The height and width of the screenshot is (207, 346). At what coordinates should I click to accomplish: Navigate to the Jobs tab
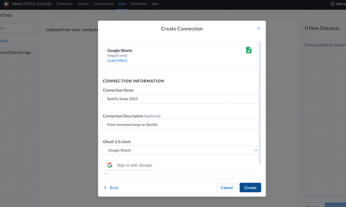155,4
